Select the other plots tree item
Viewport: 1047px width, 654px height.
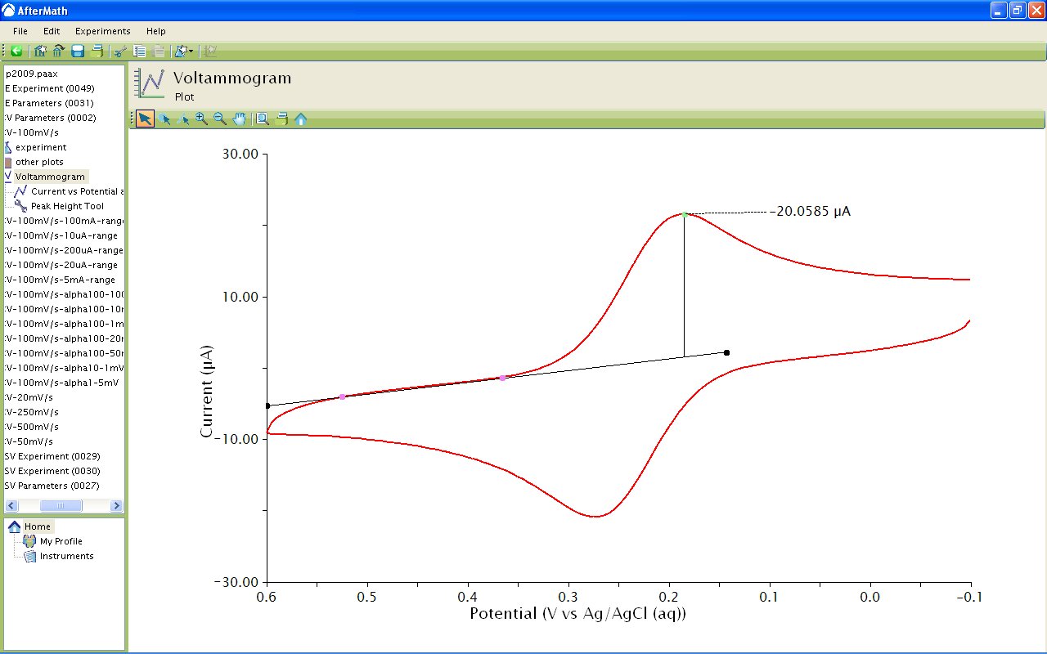pyautogui.click(x=39, y=162)
